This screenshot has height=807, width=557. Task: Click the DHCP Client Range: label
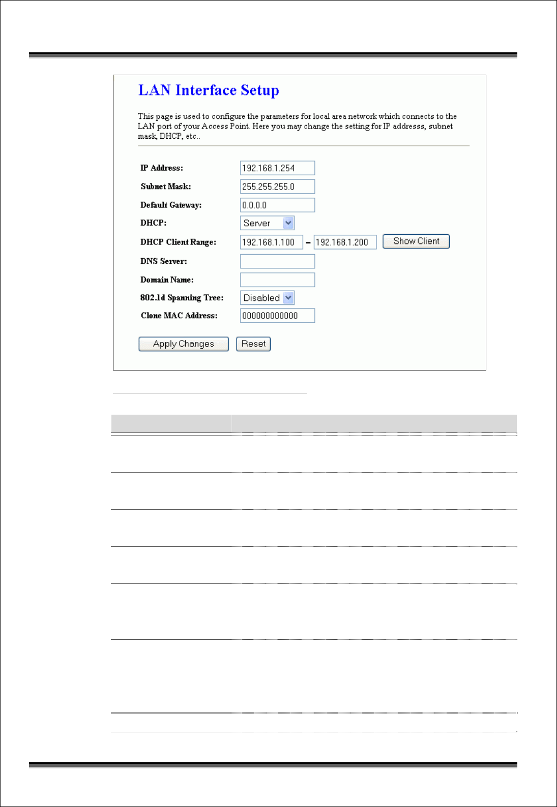point(178,242)
